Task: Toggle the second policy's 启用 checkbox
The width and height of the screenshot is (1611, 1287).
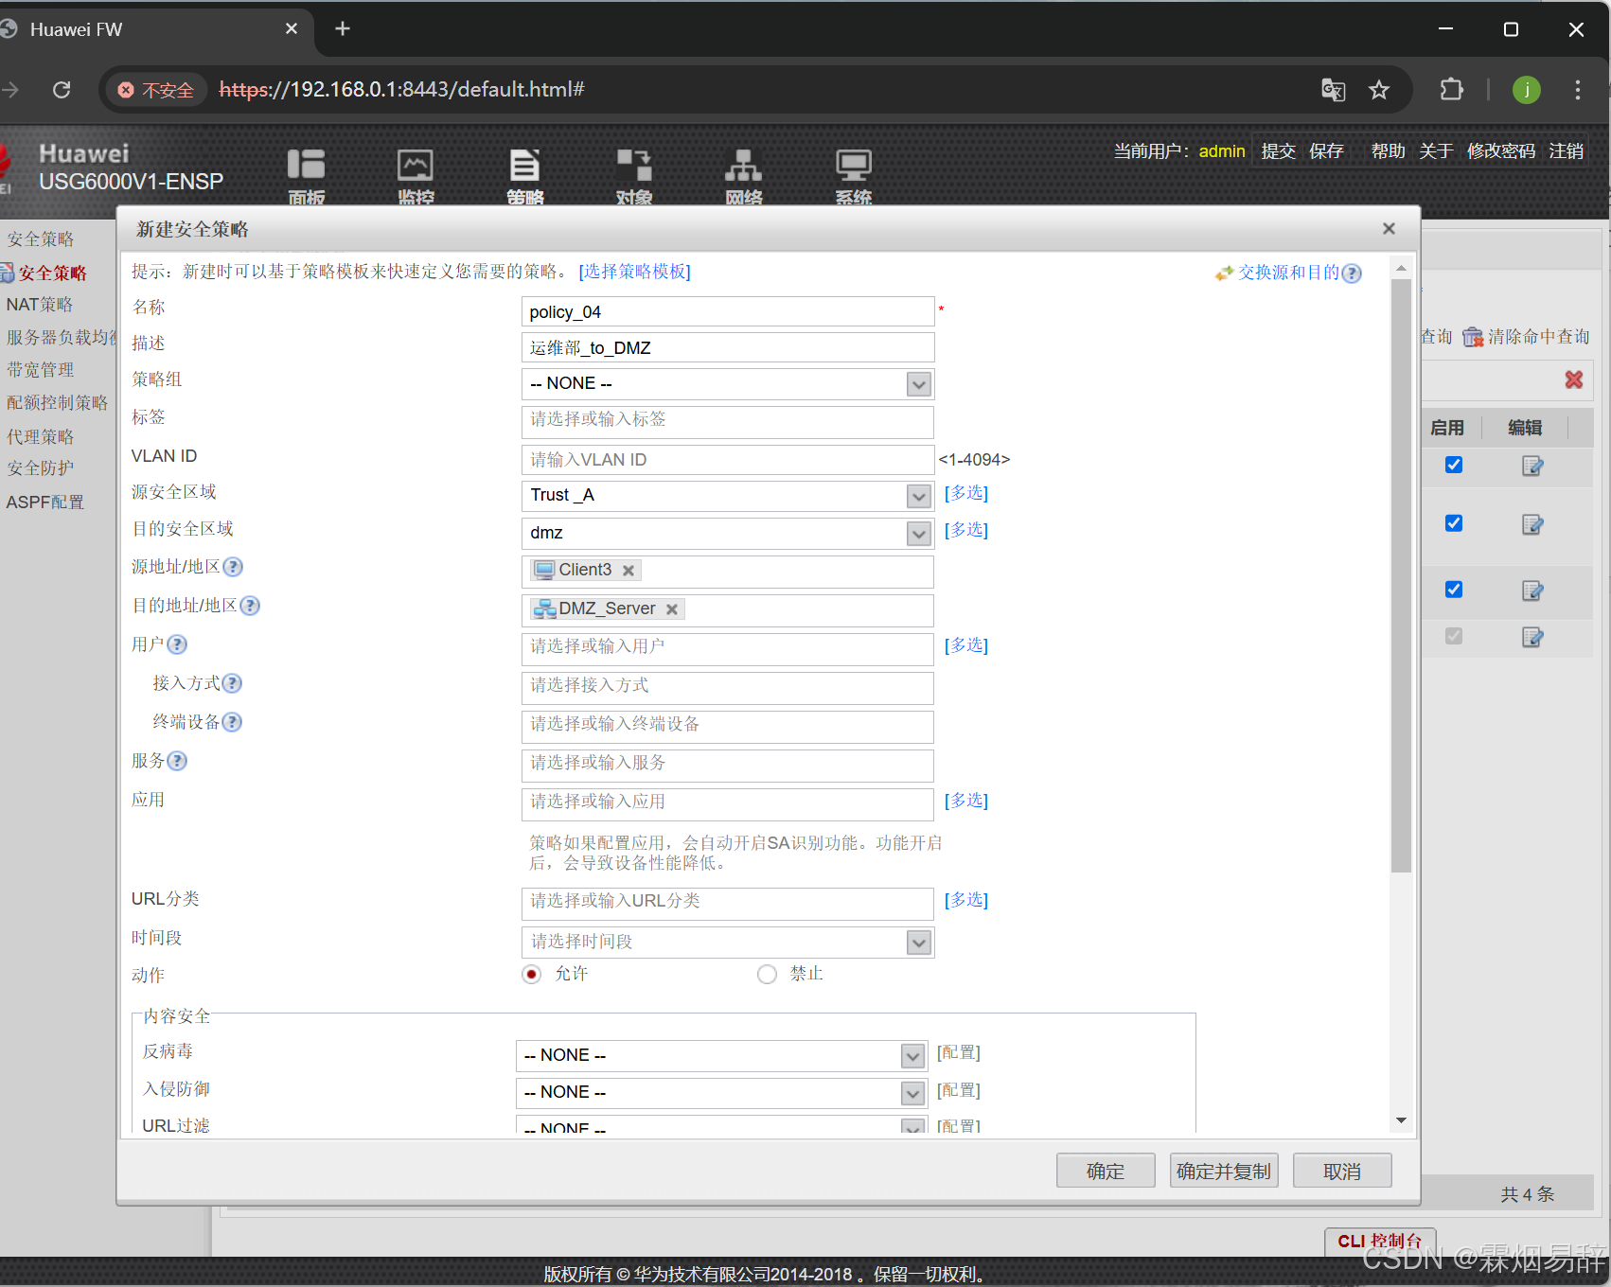Action: pyautogui.click(x=1454, y=523)
